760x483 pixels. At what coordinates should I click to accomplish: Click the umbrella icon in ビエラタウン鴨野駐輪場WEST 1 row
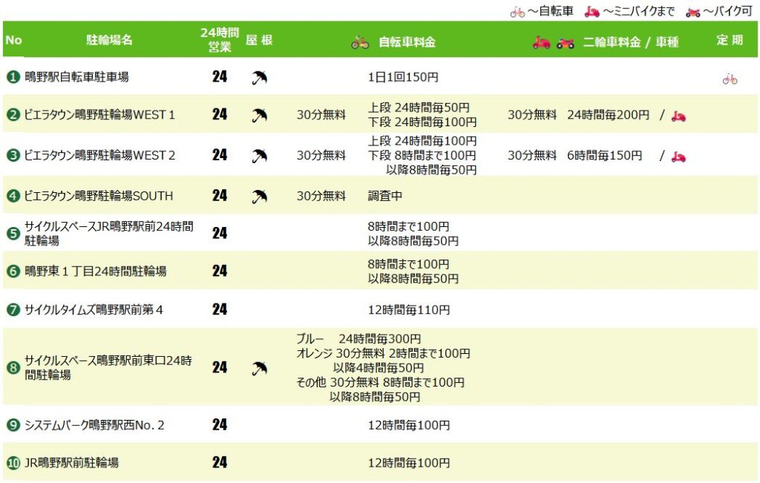coord(259,115)
